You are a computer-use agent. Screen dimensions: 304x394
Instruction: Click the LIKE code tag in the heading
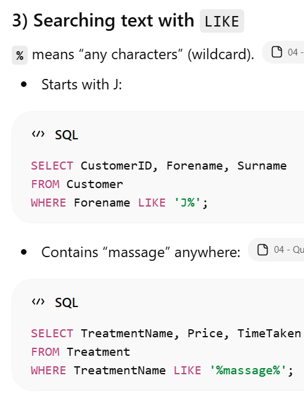222,21
